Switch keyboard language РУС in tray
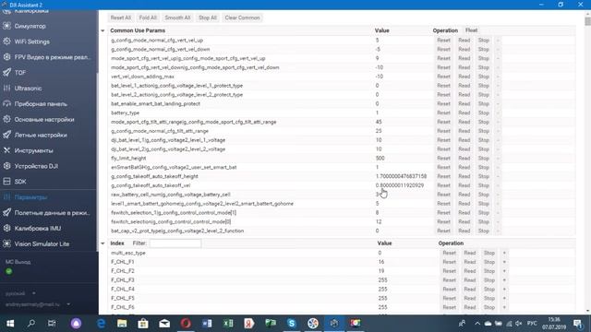Image resolution: width=591 pixels, height=332 pixels. (x=532, y=324)
